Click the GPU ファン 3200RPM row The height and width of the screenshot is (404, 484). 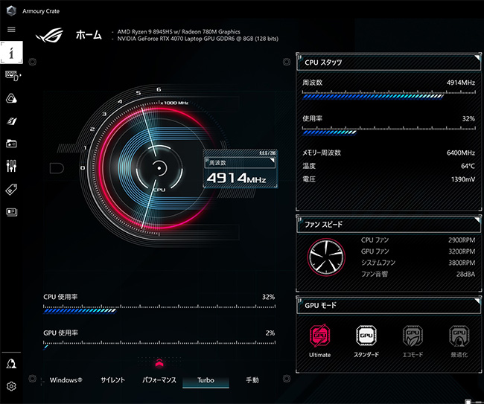coord(418,251)
